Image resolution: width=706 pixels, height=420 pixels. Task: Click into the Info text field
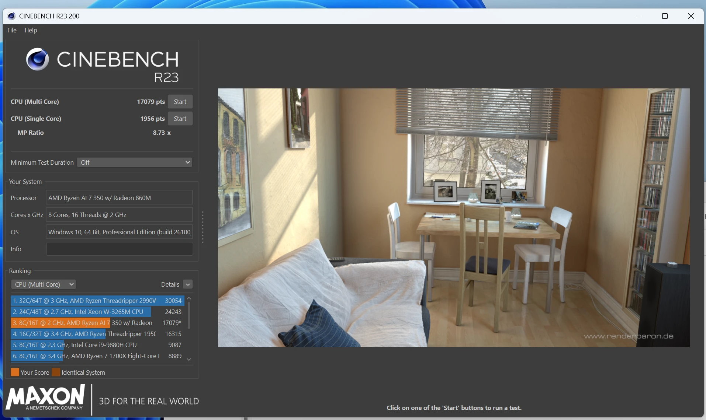point(119,249)
